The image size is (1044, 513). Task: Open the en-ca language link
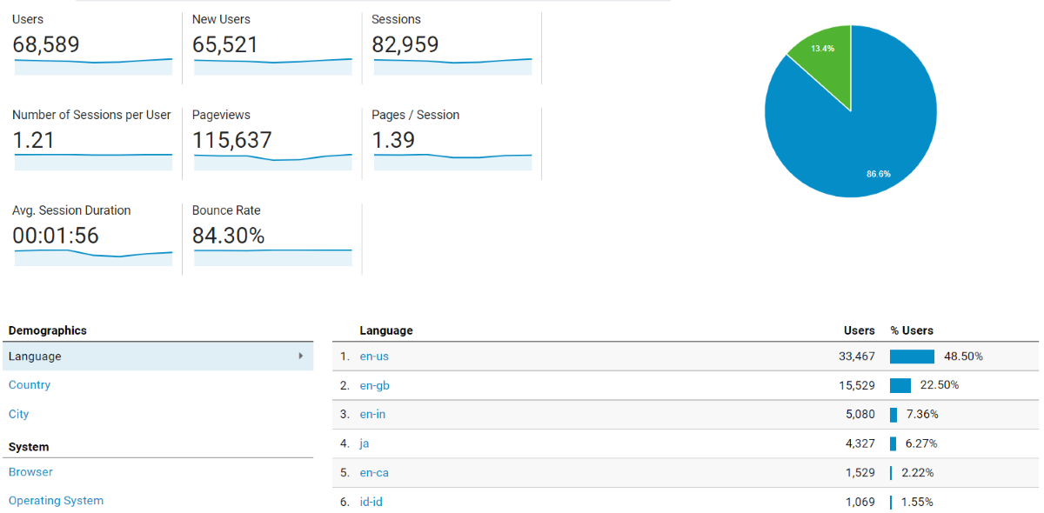point(374,473)
